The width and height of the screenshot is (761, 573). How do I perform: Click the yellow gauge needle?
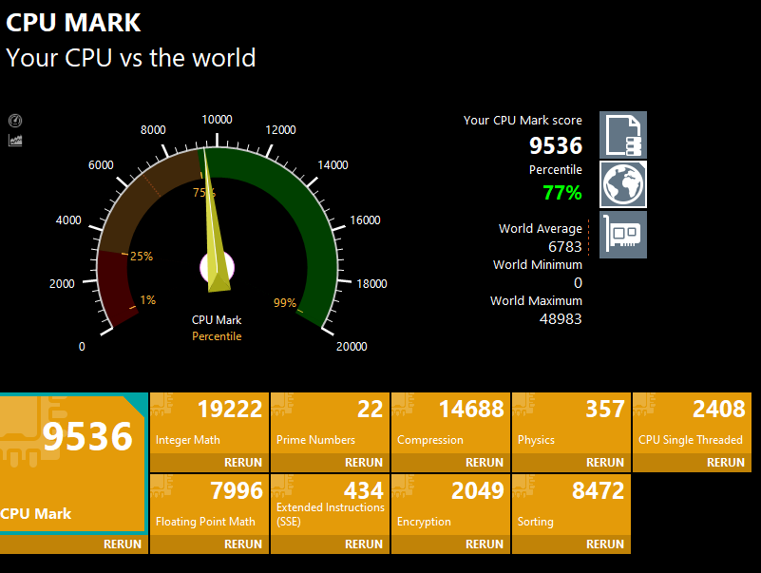(x=214, y=228)
